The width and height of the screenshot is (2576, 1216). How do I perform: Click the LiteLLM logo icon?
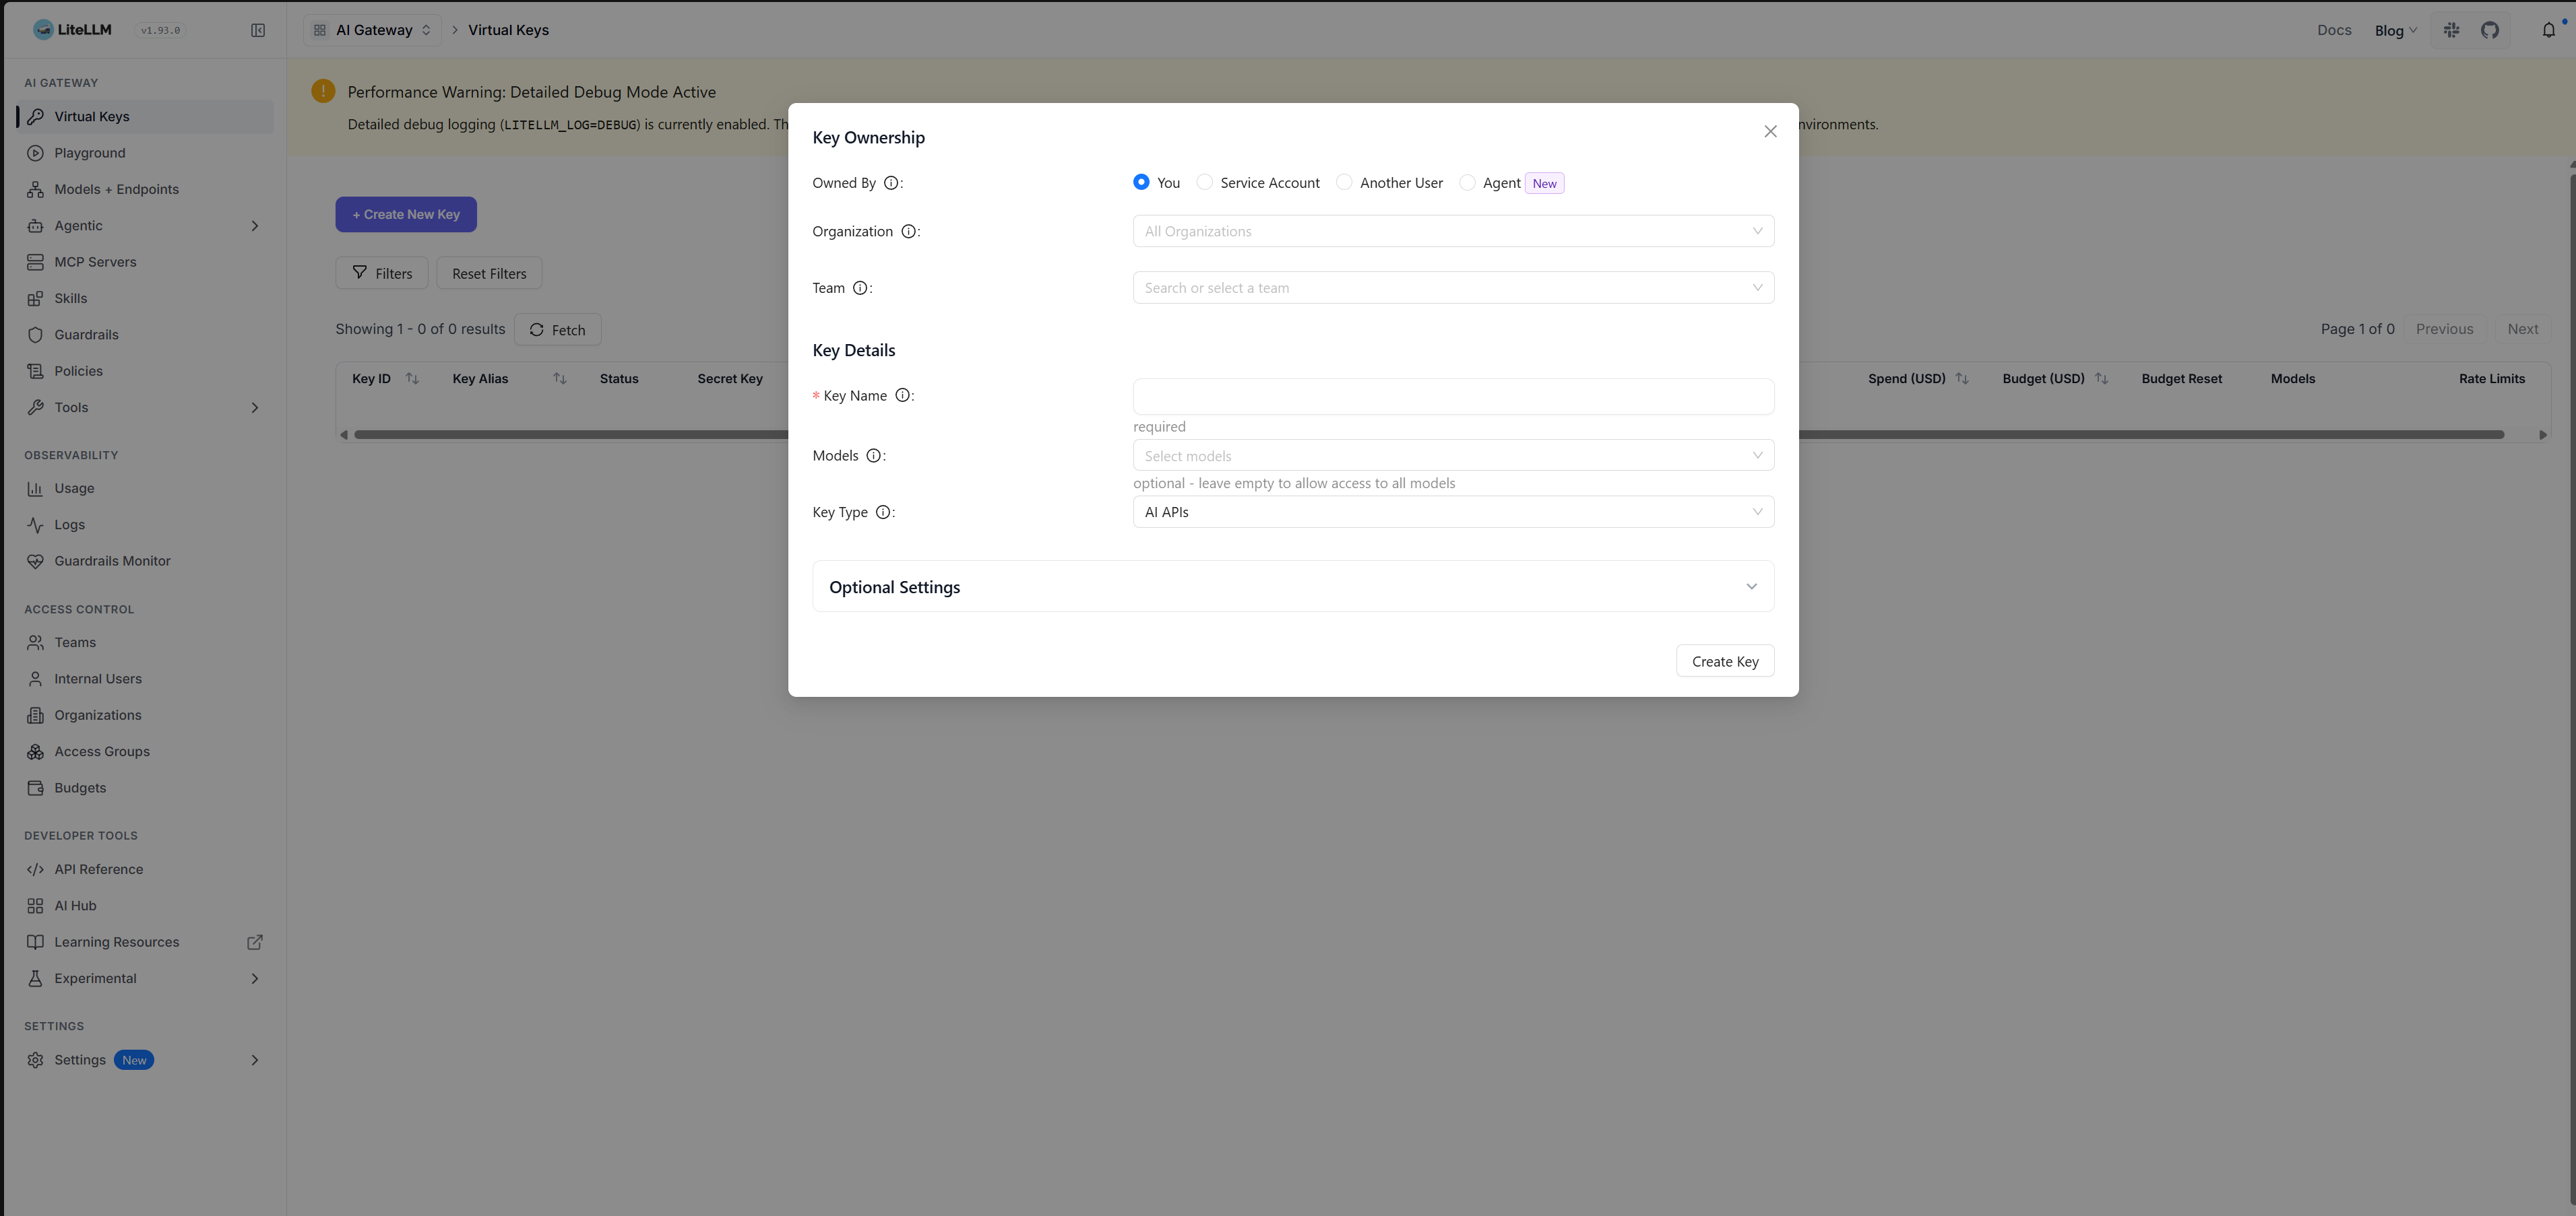click(43, 30)
